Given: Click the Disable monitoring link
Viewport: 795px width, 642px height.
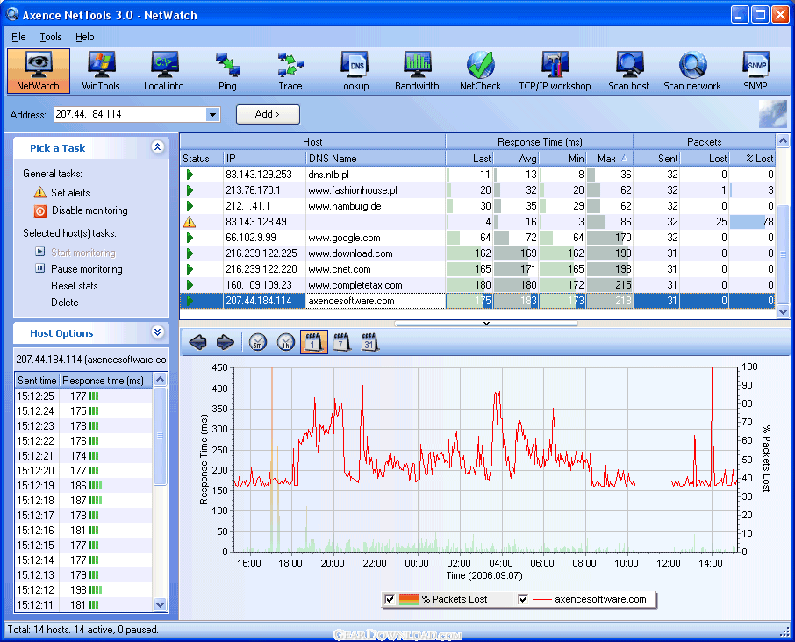Looking at the screenshot, I should (x=90, y=210).
